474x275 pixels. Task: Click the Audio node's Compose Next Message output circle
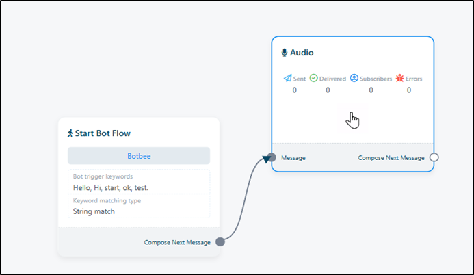pyautogui.click(x=434, y=157)
